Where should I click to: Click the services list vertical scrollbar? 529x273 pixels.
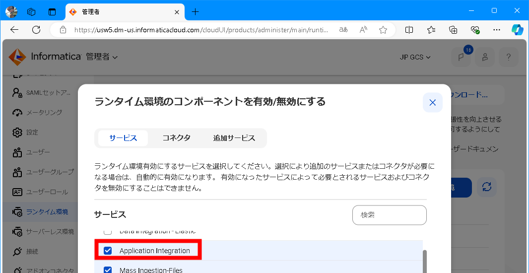[x=424, y=261]
